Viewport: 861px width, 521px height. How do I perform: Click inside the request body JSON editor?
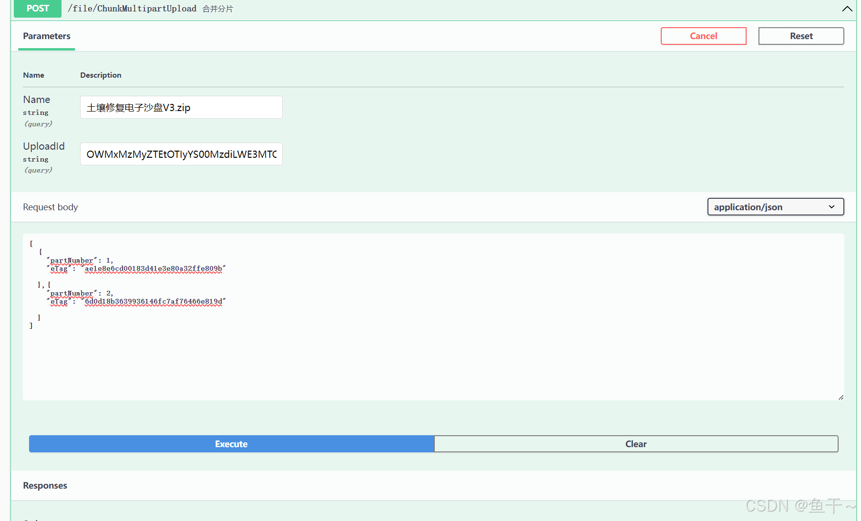coord(433,317)
